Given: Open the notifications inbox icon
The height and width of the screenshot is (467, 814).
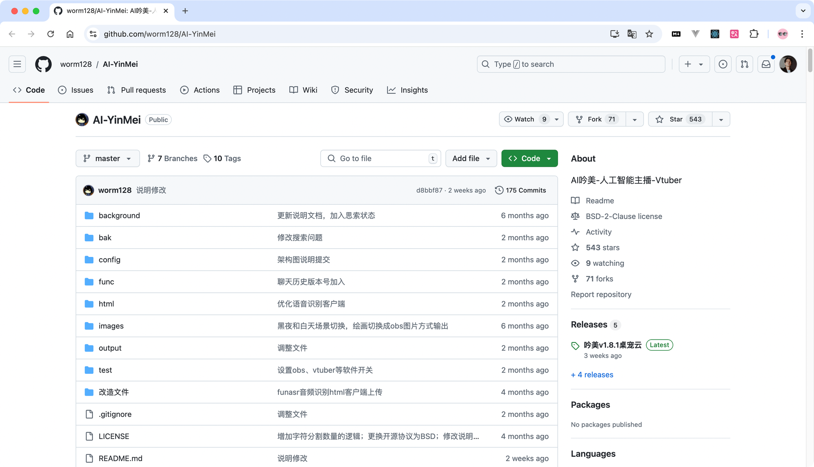Looking at the screenshot, I should 766,64.
